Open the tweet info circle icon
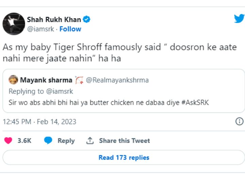 coord(239,121)
